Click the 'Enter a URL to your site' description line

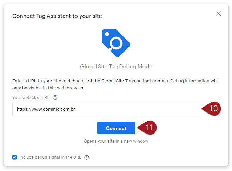point(115,81)
